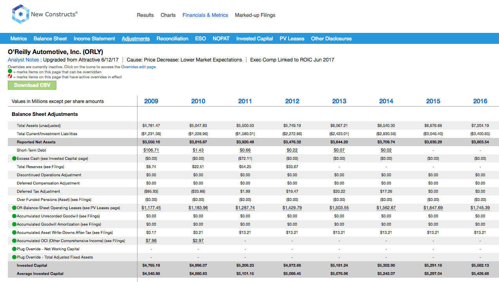Open the NOPAT sub-tab
The image size is (499, 282).
pyautogui.click(x=221, y=38)
